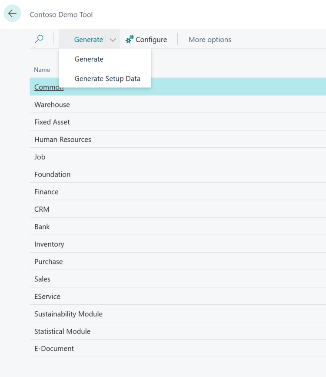Click the Configure button label
The width and height of the screenshot is (326, 377).
150,39
